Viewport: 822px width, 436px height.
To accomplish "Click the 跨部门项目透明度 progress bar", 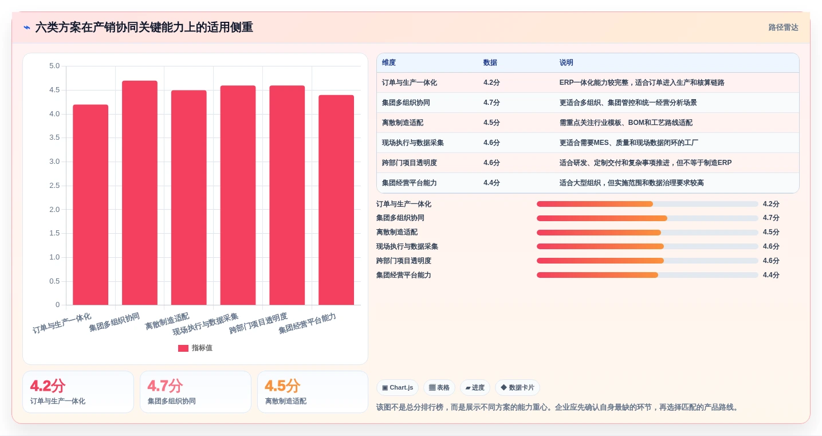I will pos(647,261).
